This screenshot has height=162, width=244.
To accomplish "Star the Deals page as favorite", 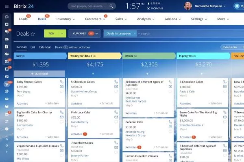I will tap(33, 34).
